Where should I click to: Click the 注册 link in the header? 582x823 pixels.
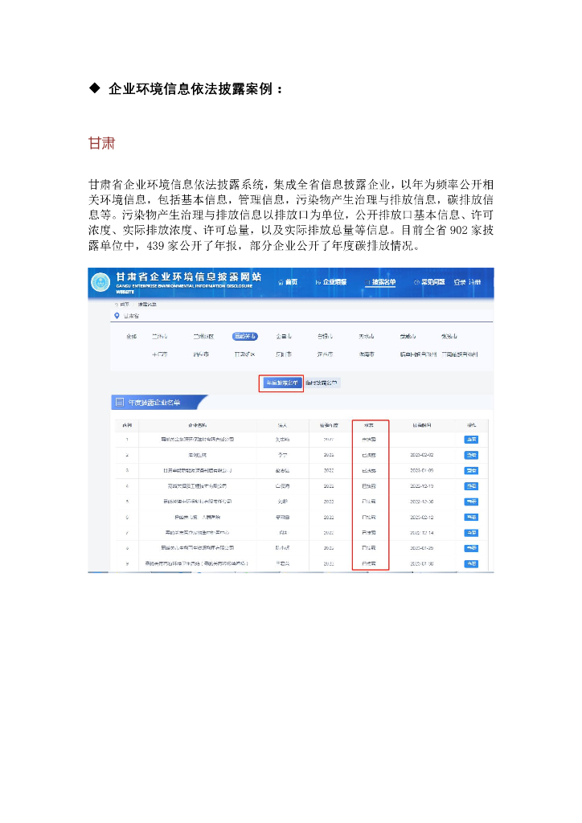point(475,282)
